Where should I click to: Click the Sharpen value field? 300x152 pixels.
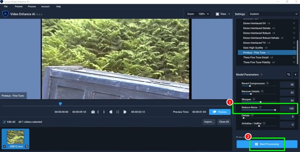click(287, 100)
